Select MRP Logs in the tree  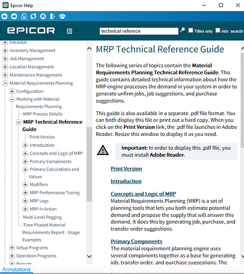[x=39, y=201]
